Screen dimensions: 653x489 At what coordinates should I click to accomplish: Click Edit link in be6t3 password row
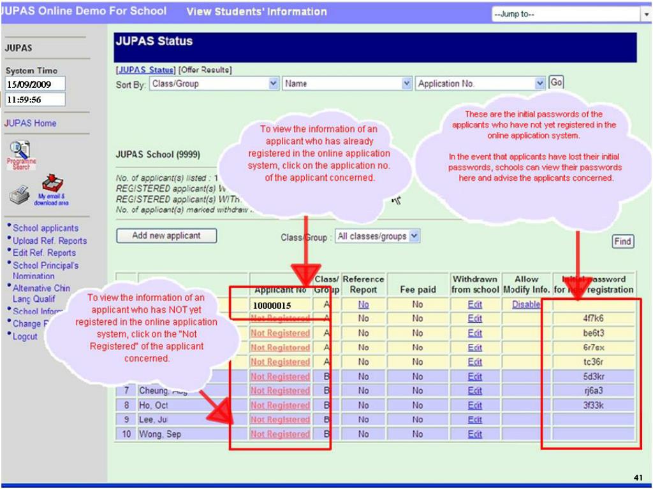(x=474, y=333)
